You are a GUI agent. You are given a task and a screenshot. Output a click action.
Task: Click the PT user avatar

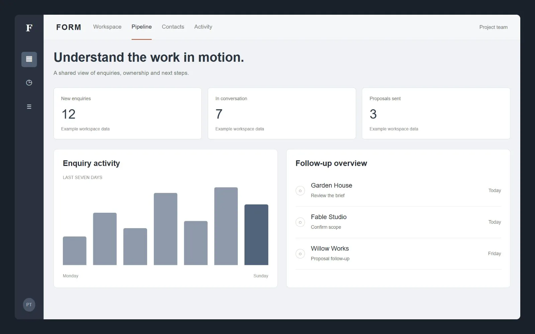[29, 305]
